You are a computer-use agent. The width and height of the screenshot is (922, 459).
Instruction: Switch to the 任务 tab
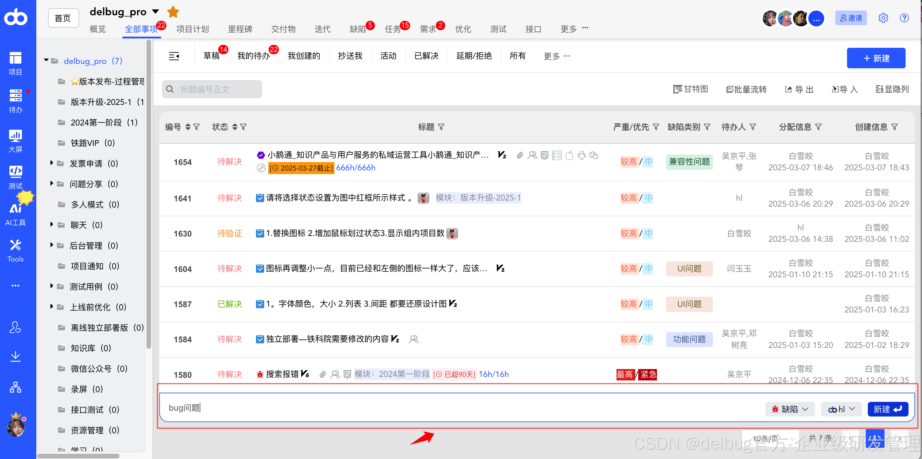point(393,29)
